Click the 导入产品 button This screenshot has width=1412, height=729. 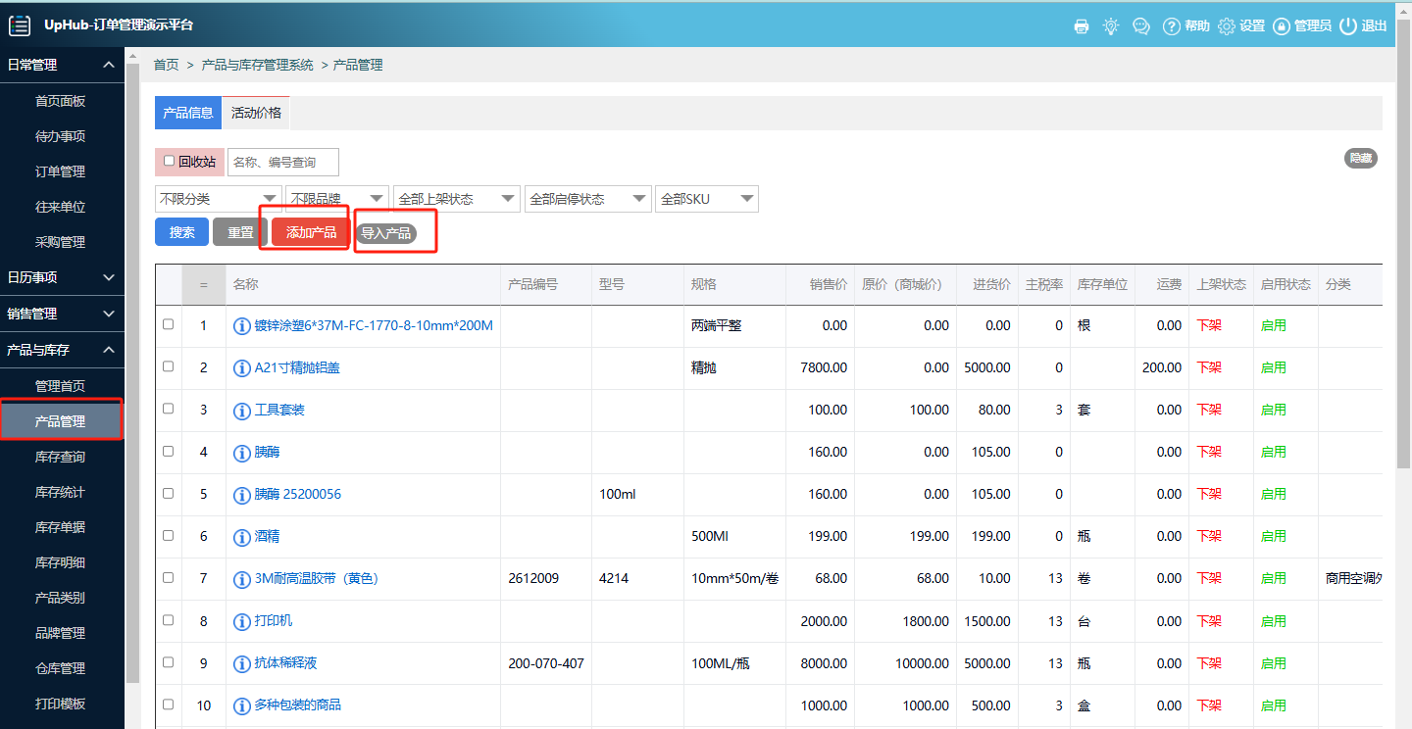click(385, 233)
